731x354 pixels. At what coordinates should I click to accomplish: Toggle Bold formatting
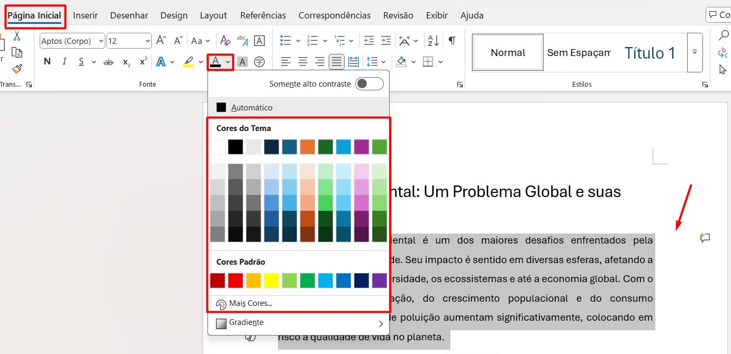click(47, 62)
